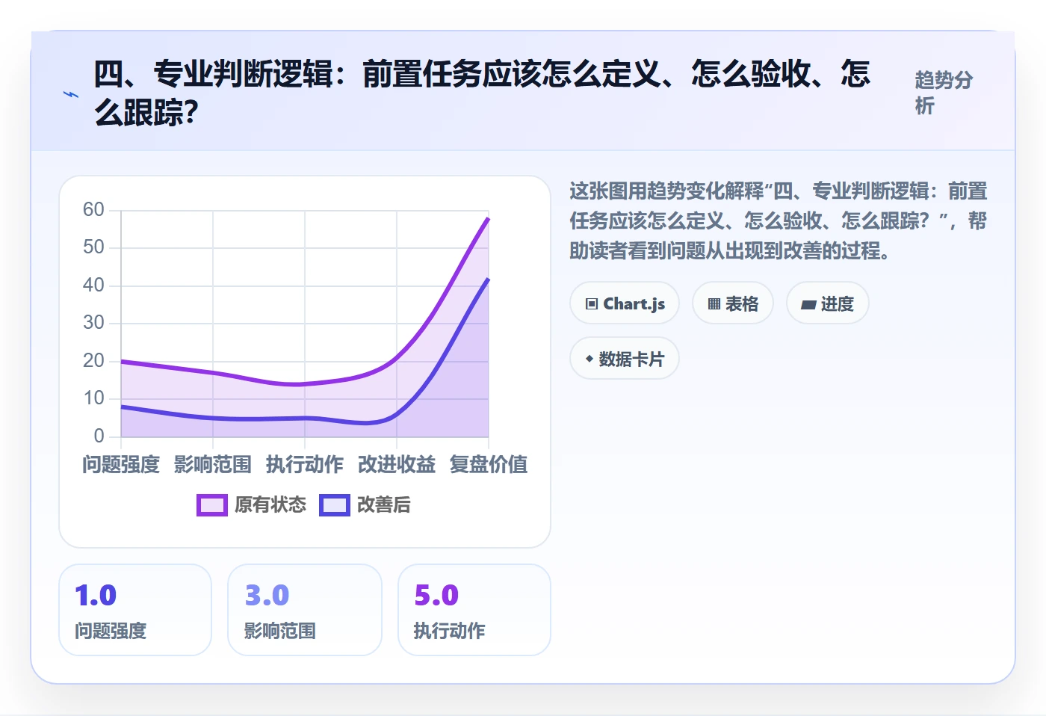Click the 影响范围 x-axis label
1046x716 pixels.
213,465
